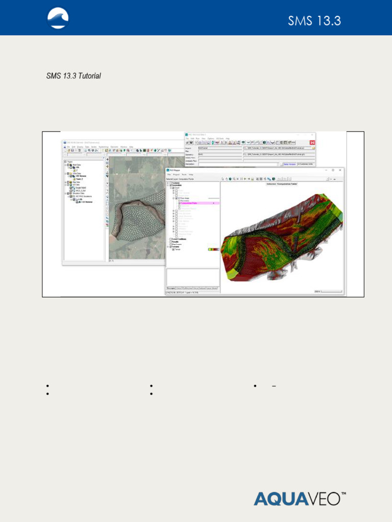This screenshot has width=392, height=522.
Task: Toggle the Computation Points layer checkbox
Action: [x=179, y=203]
